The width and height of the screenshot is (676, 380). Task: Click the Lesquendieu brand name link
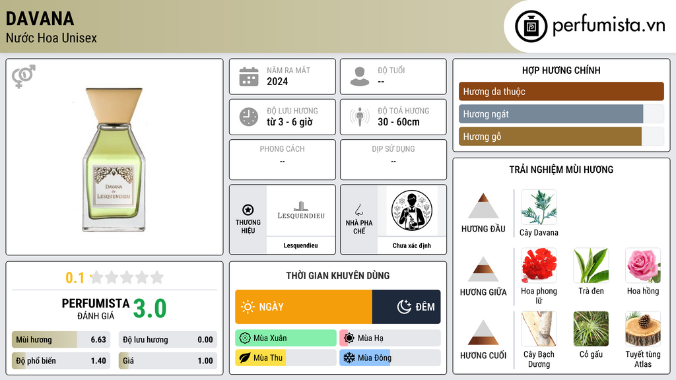tap(300, 245)
